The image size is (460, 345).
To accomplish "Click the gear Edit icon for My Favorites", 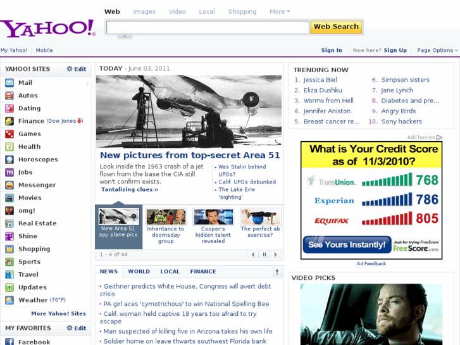I will [x=69, y=328].
